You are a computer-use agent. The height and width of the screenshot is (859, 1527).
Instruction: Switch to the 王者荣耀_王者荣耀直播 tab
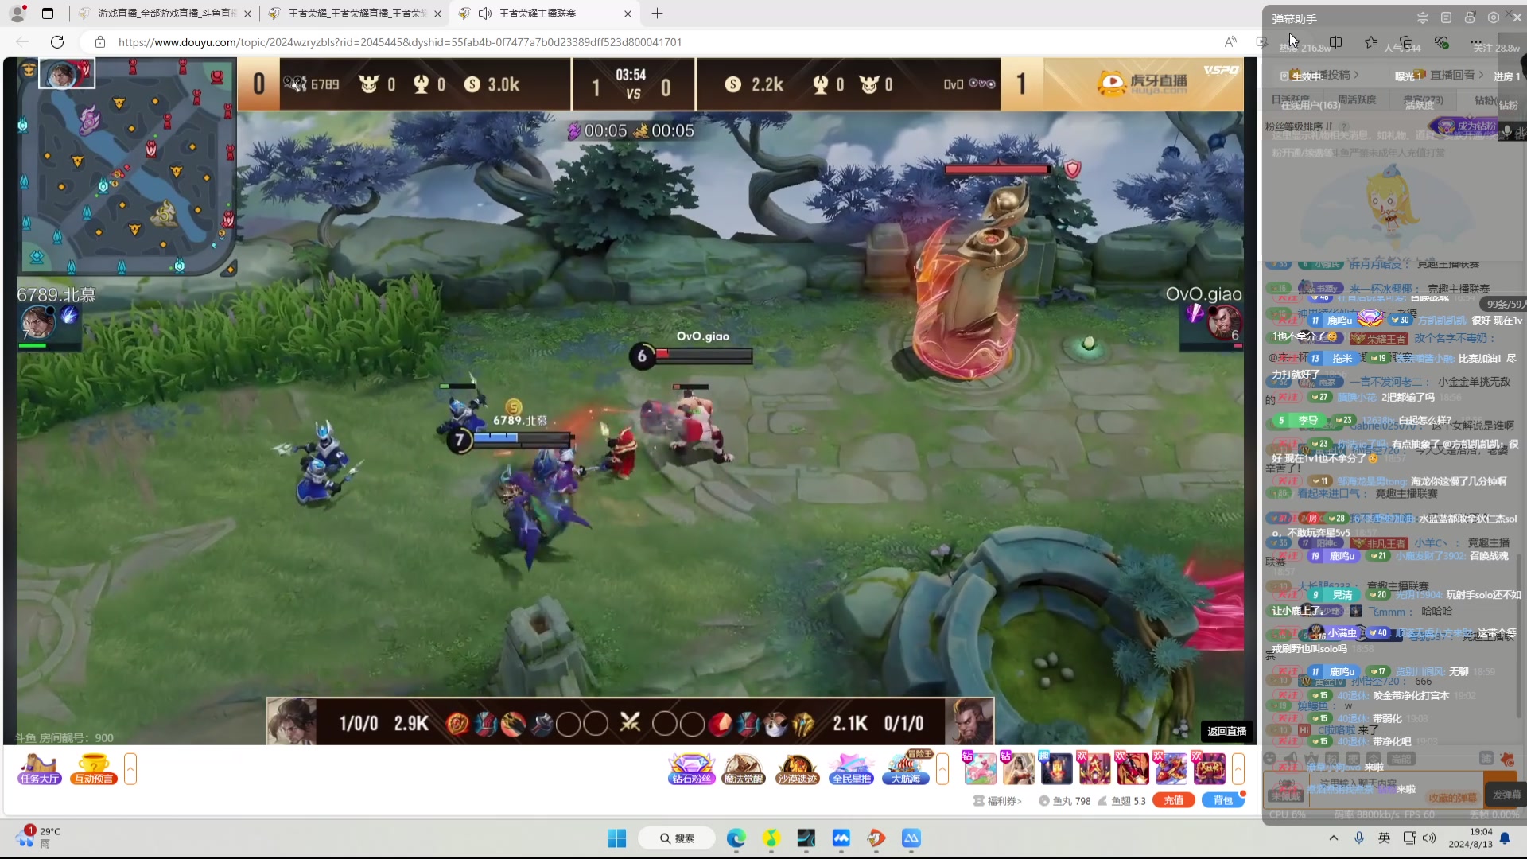tap(356, 14)
